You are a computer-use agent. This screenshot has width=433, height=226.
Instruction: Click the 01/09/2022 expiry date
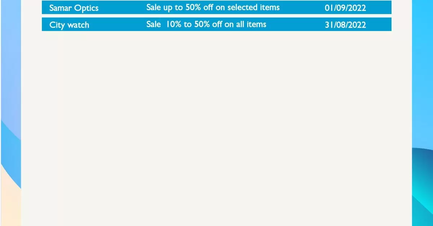pyautogui.click(x=345, y=8)
